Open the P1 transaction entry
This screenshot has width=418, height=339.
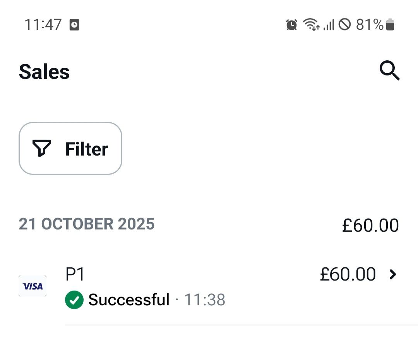tap(209, 287)
